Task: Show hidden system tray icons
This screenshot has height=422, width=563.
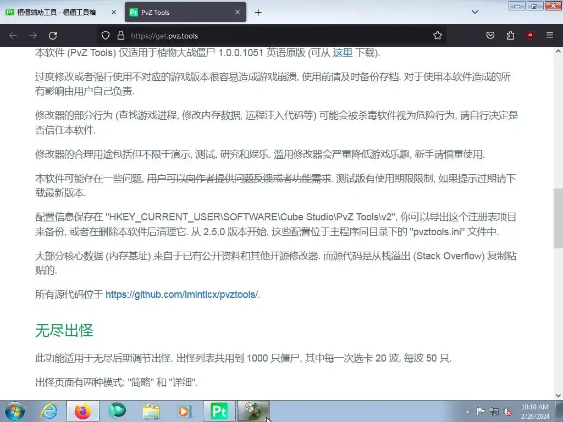Action: 467,412
